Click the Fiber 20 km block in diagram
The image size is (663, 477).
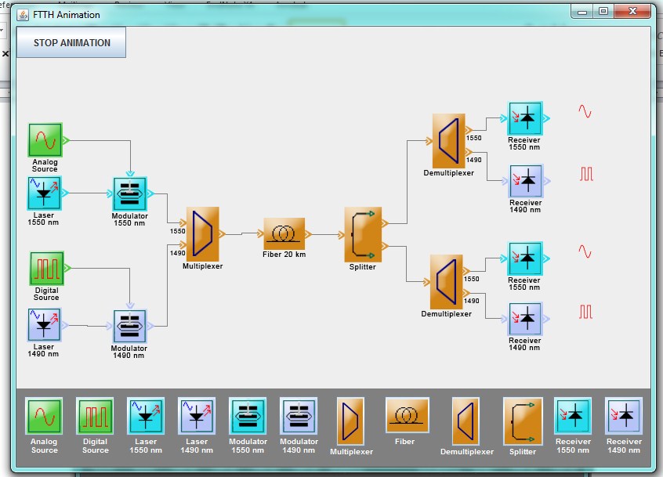tap(284, 233)
